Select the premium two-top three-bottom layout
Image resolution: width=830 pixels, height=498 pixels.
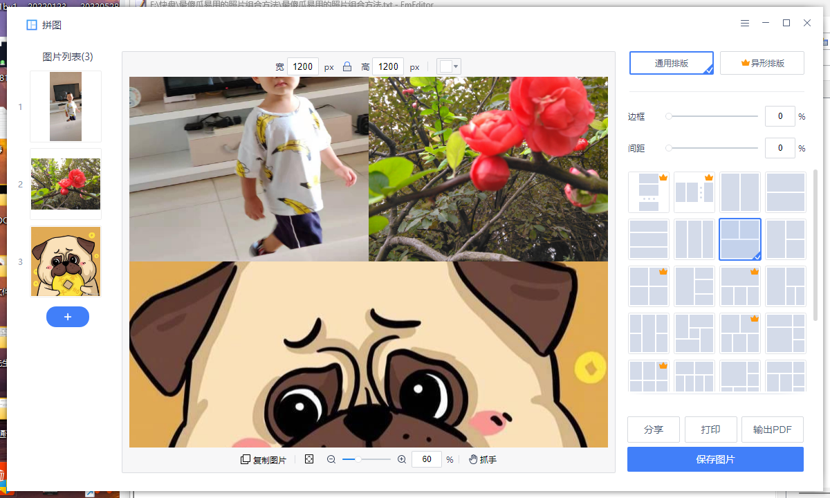click(740, 333)
